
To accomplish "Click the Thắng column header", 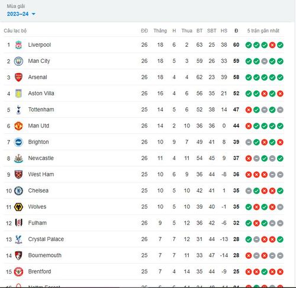I will pyautogui.click(x=160, y=31).
